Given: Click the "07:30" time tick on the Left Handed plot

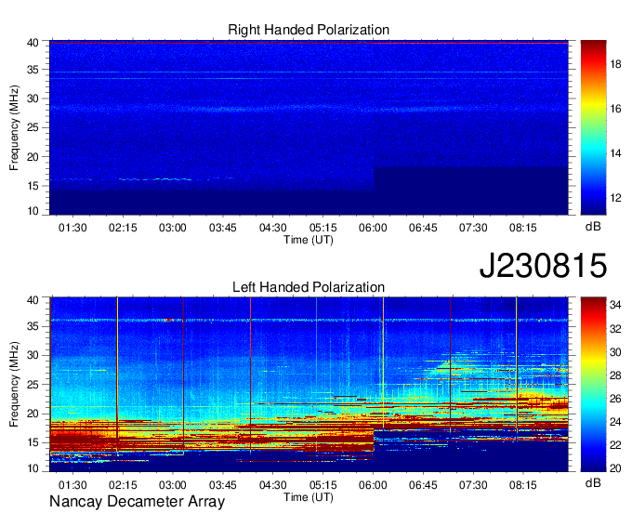Looking at the screenshot, I should (x=473, y=485).
